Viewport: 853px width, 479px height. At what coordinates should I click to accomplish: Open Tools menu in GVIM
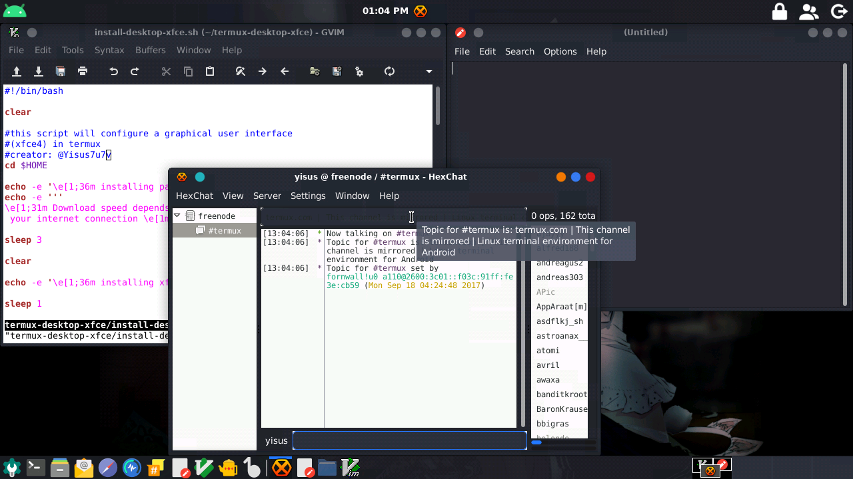(73, 50)
